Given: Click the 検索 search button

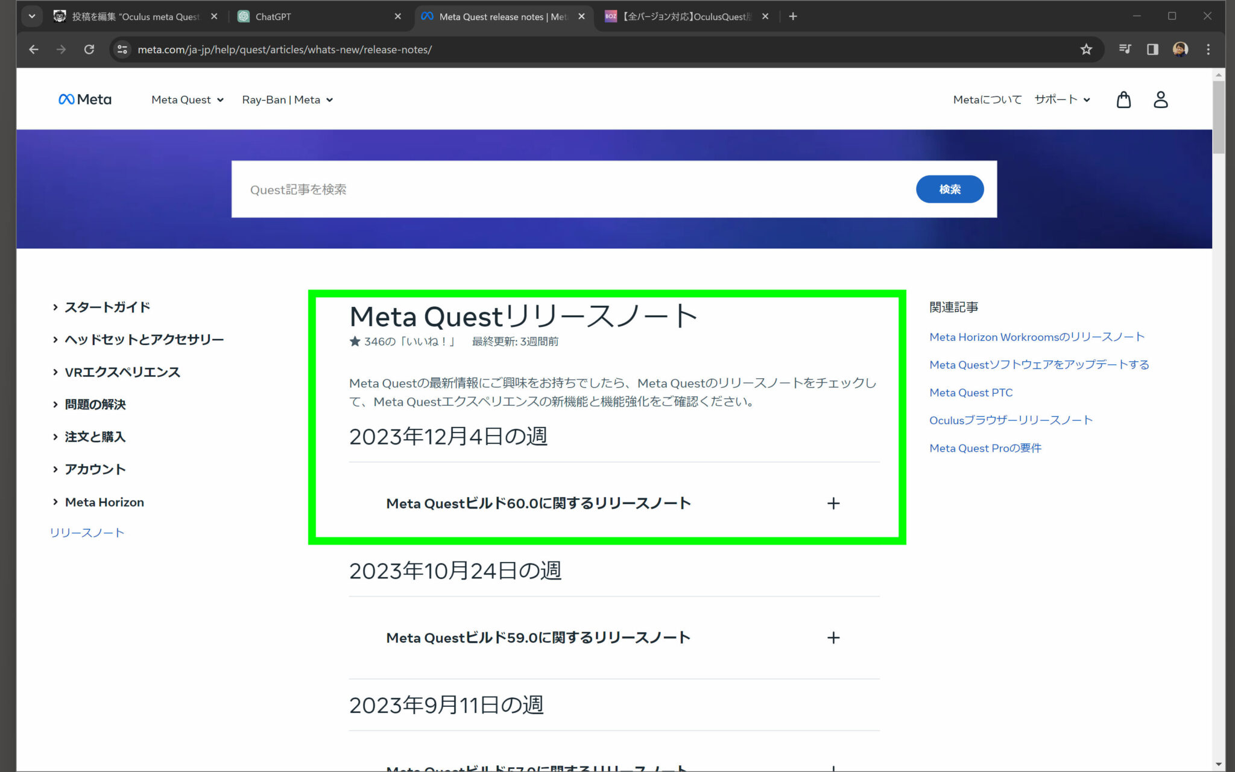Looking at the screenshot, I should click(950, 189).
